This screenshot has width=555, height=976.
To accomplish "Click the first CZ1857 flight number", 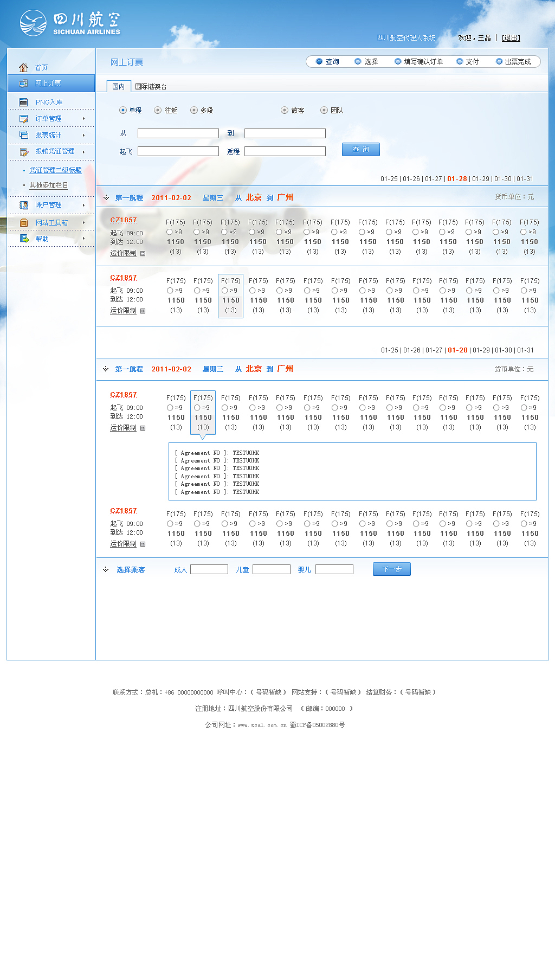I will point(124,220).
